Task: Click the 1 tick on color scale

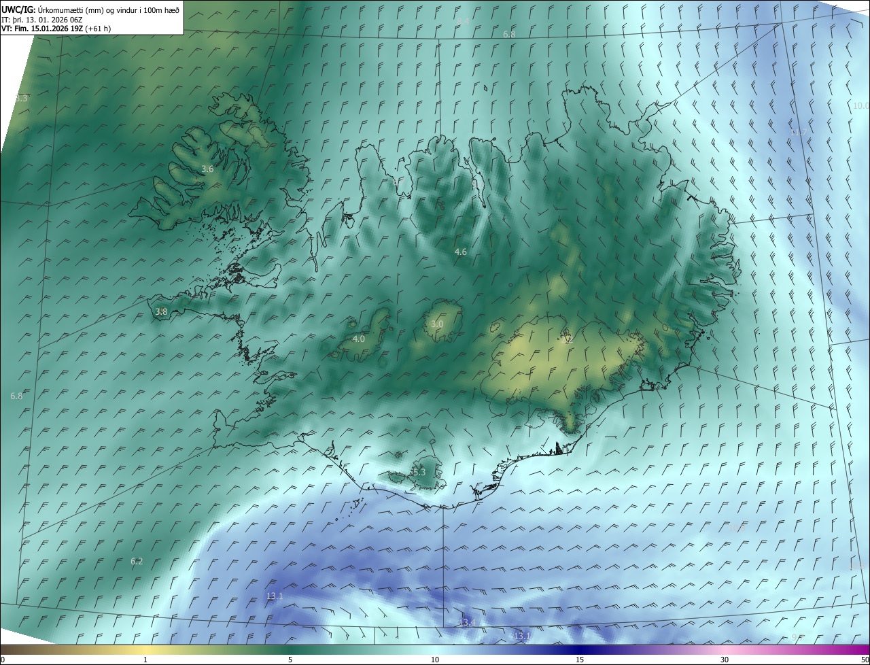Action: tap(145, 660)
